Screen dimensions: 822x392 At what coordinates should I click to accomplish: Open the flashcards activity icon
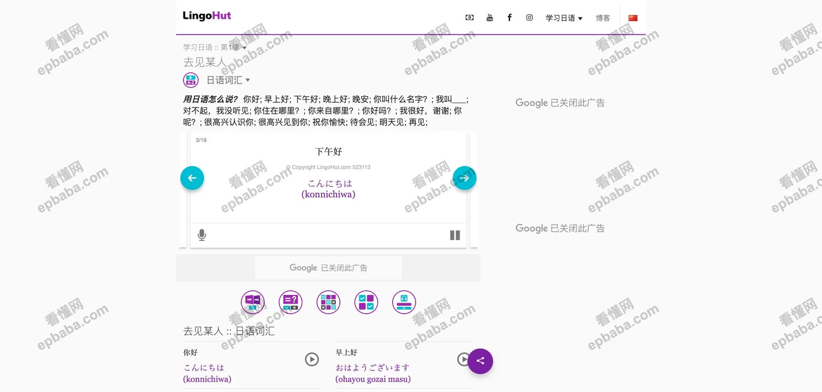[253, 302]
